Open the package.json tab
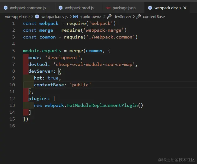The width and height of the screenshot is (197, 164). pyautogui.click(x=123, y=8)
